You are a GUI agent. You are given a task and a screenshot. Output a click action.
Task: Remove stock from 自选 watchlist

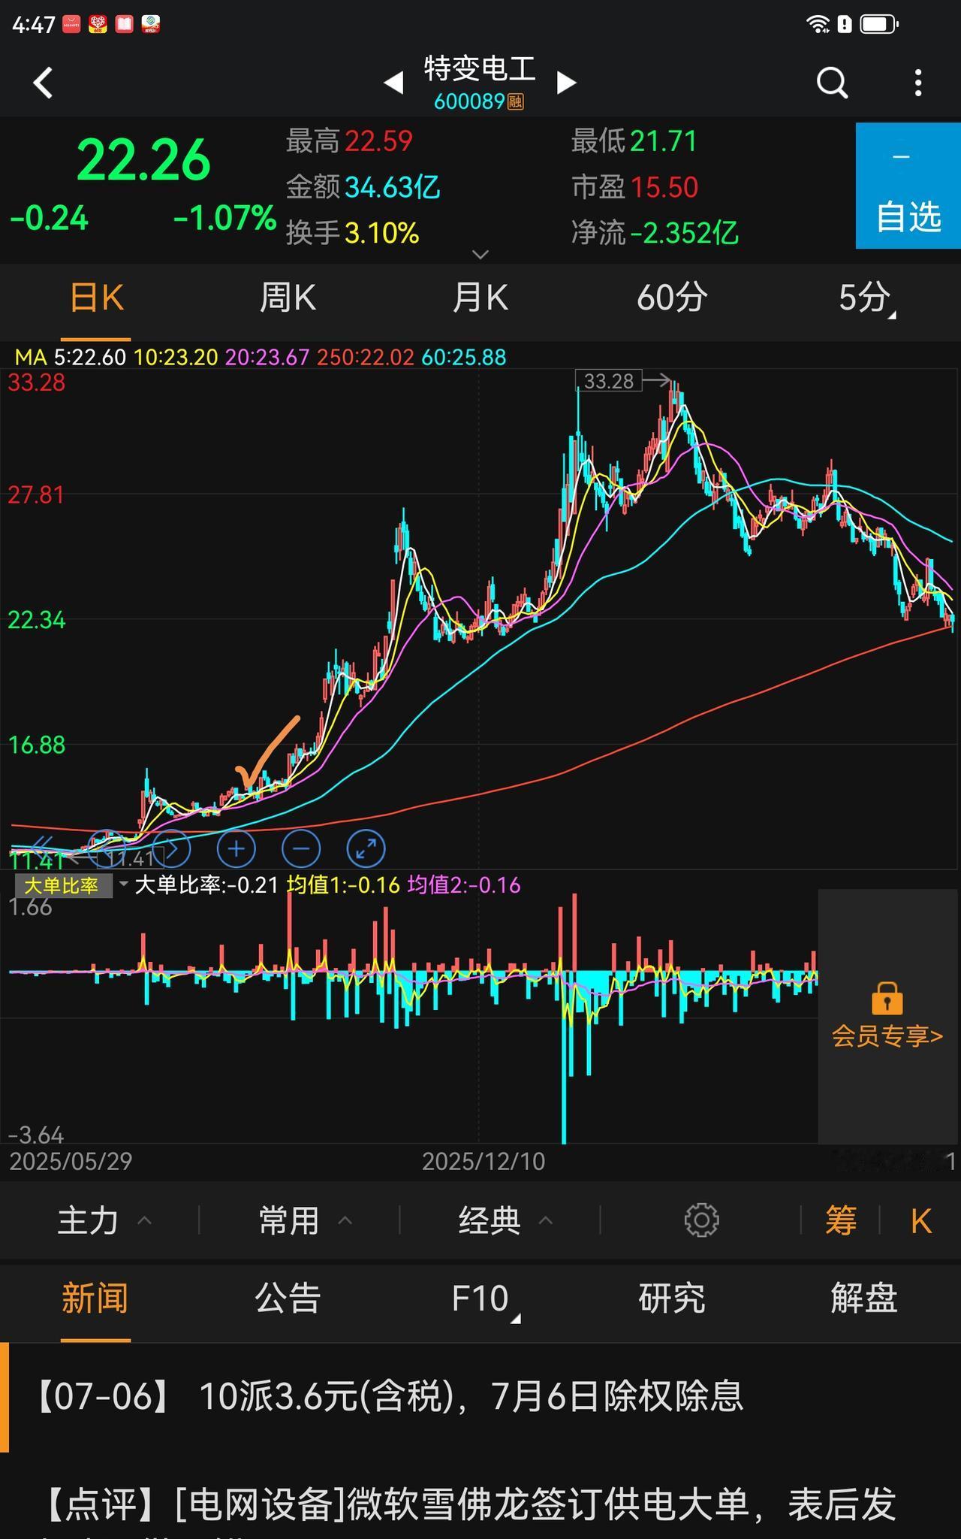908,186
